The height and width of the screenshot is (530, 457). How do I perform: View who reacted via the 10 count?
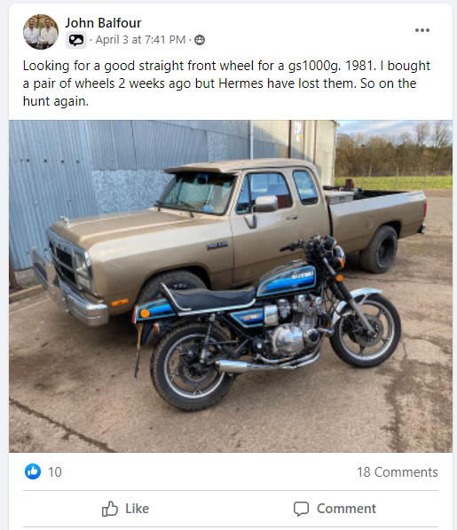point(55,472)
